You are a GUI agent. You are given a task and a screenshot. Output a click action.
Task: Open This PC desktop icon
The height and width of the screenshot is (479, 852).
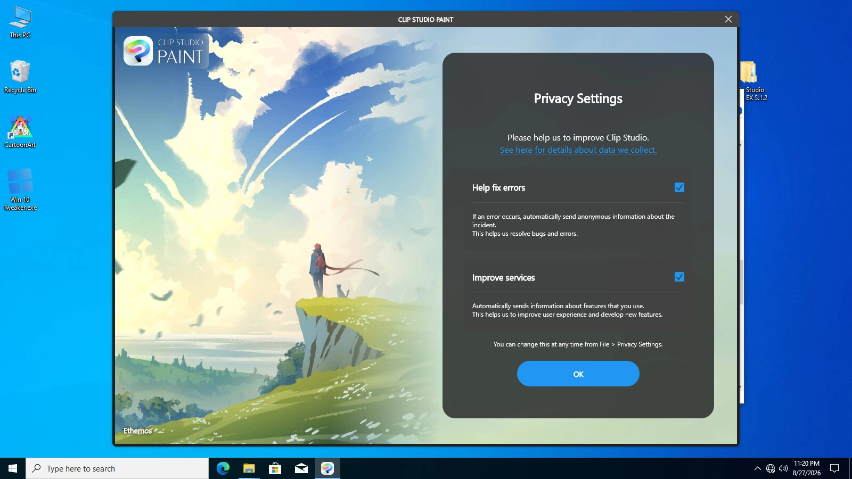point(20,22)
